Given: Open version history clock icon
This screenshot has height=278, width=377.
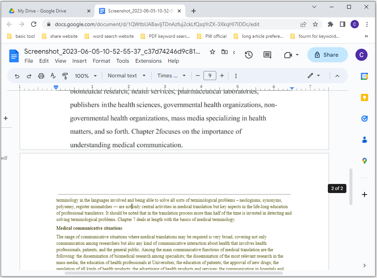Looking at the screenshot, I should pos(248,55).
